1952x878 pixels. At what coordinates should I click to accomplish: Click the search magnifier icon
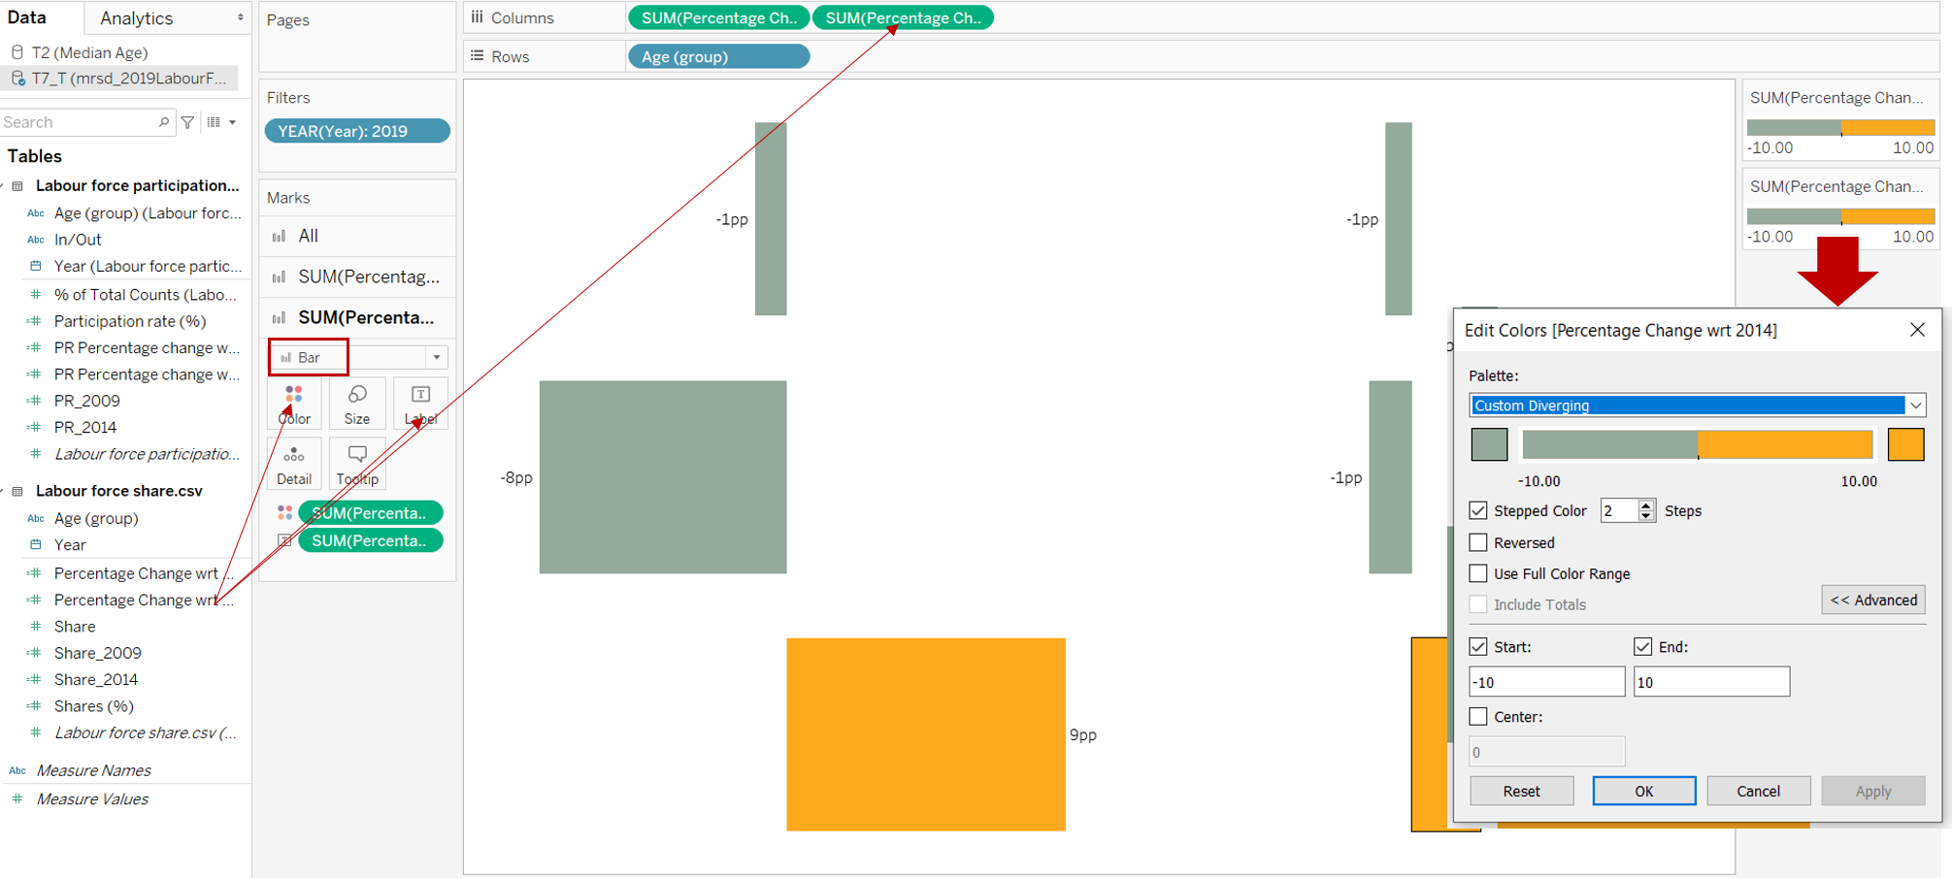pos(163,122)
